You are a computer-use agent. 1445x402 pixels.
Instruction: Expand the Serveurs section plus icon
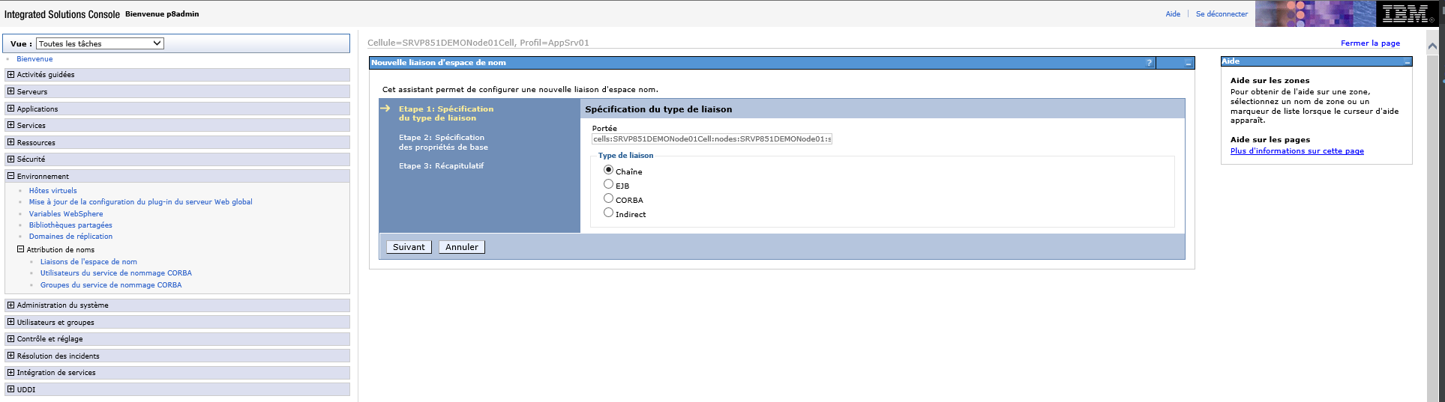pyautogui.click(x=10, y=91)
